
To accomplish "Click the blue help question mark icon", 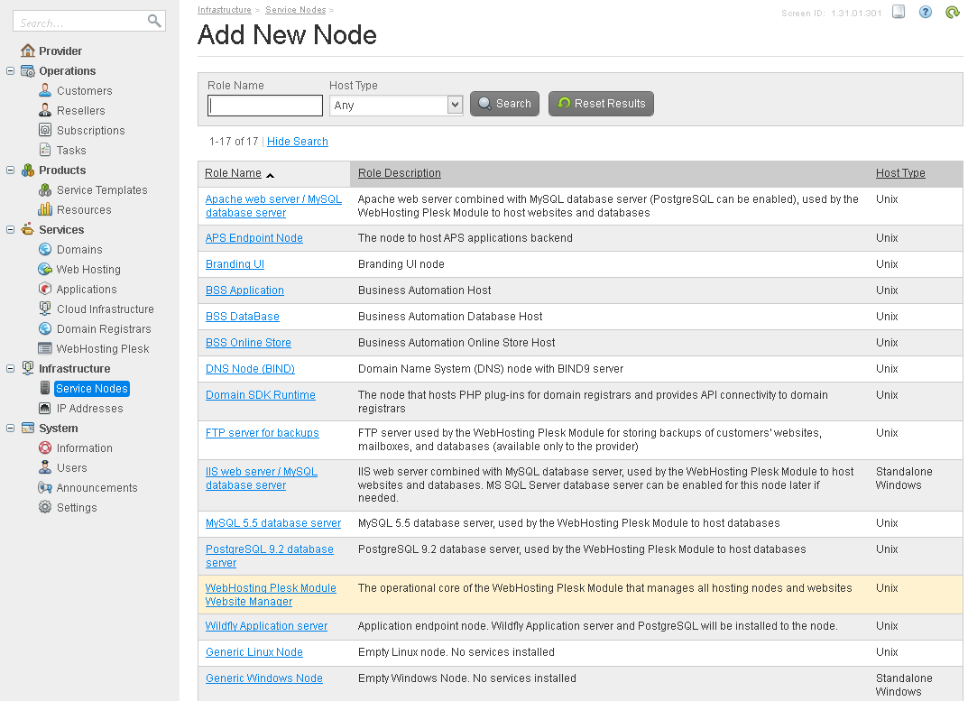I will 925,12.
